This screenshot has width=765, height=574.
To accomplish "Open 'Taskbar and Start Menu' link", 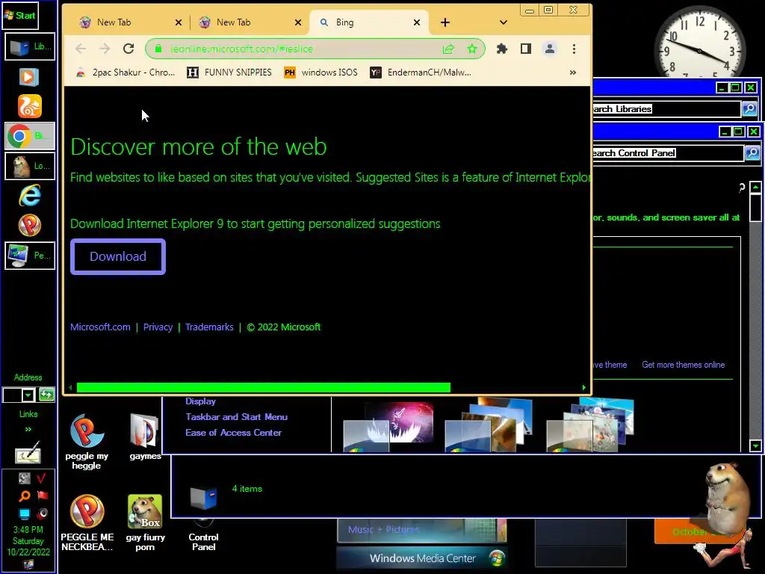I will 237,417.
